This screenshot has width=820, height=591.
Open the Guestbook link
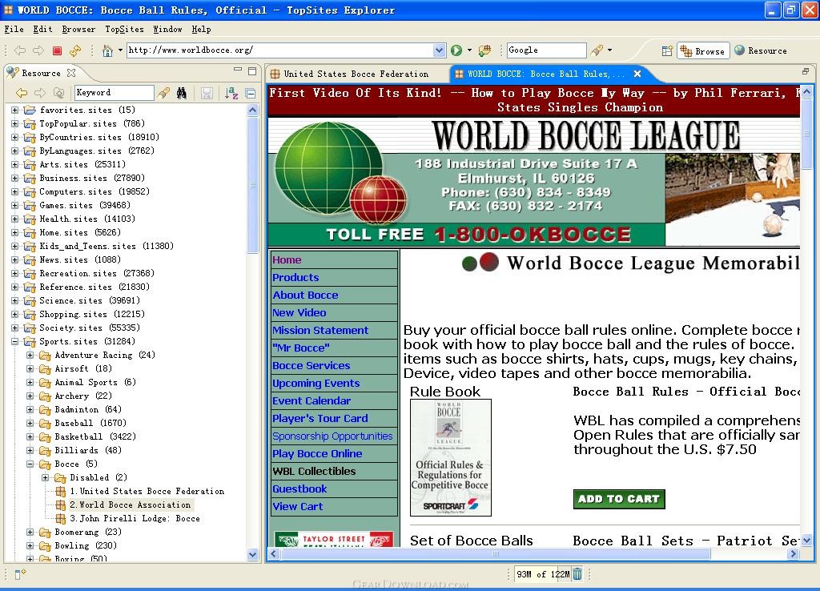[x=299, y=489]
